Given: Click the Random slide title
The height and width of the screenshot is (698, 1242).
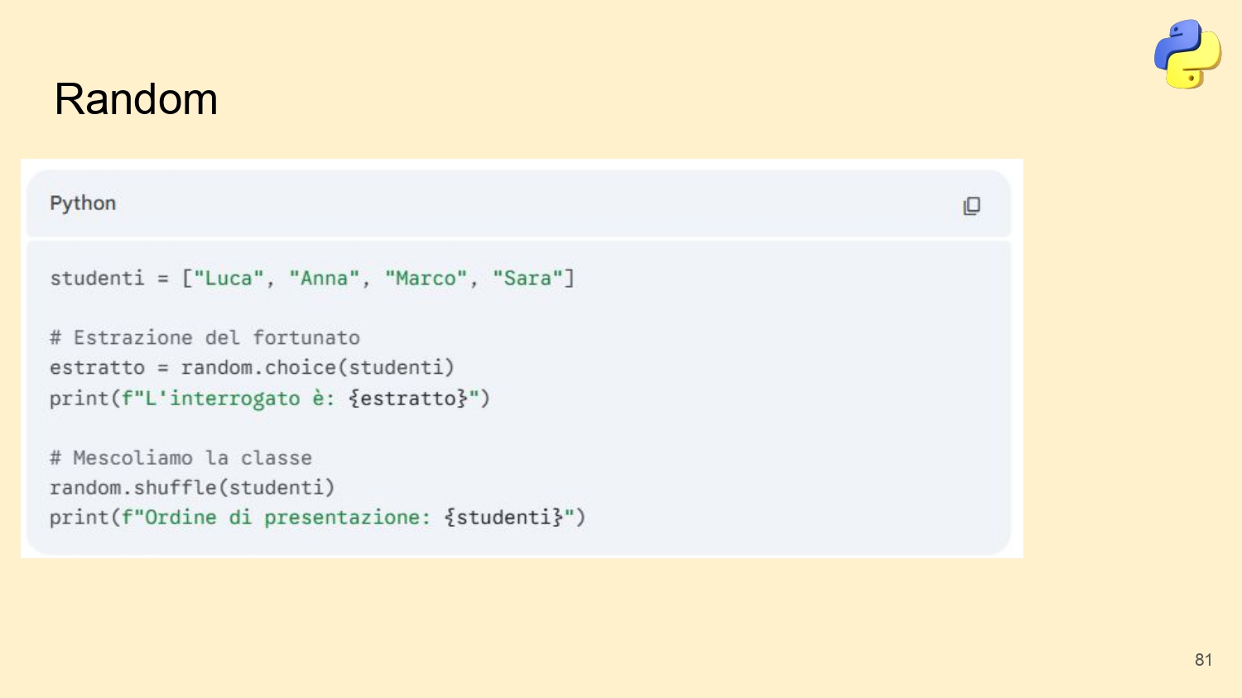Looking at the screenshot, I should click(136, 99).
